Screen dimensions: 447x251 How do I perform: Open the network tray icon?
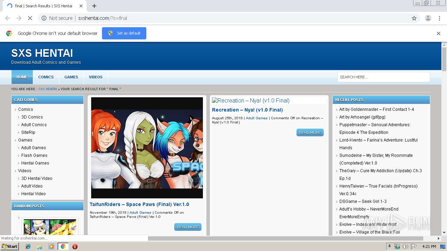click(397, 246)
